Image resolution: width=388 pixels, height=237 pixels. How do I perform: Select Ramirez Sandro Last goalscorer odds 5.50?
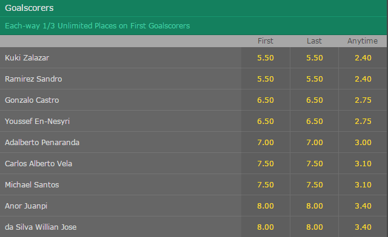coord(314,79)
